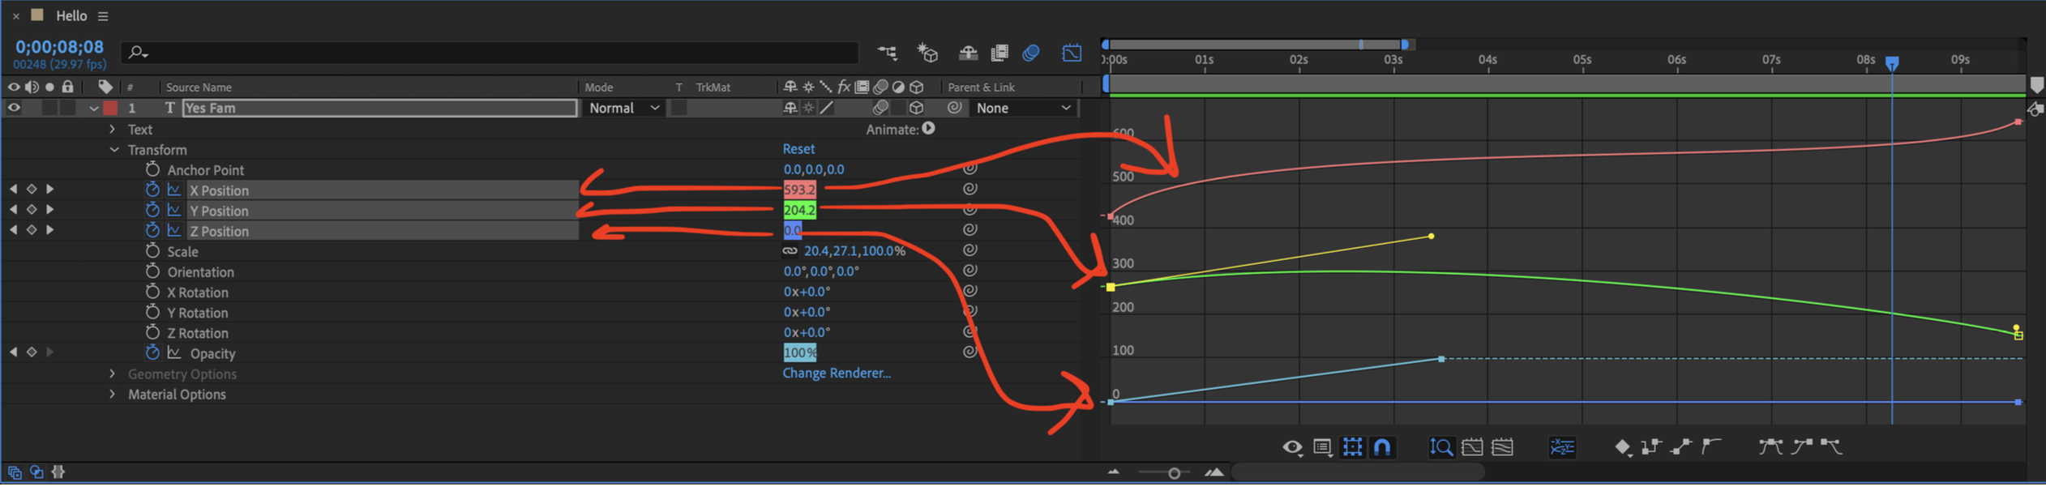The width and height of the screenshot is (2046, 491).
Task: Select the Hello composition tab
Action: (71, 15)
